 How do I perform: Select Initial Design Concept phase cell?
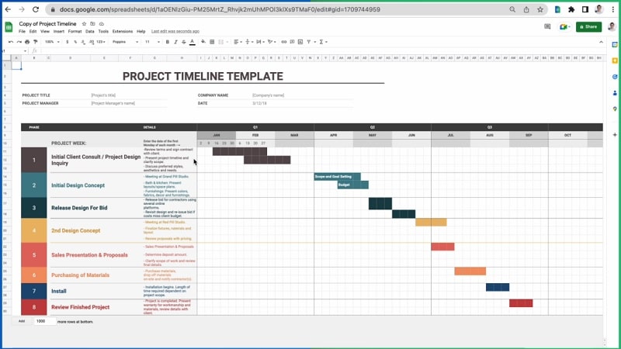click(95, 185)
